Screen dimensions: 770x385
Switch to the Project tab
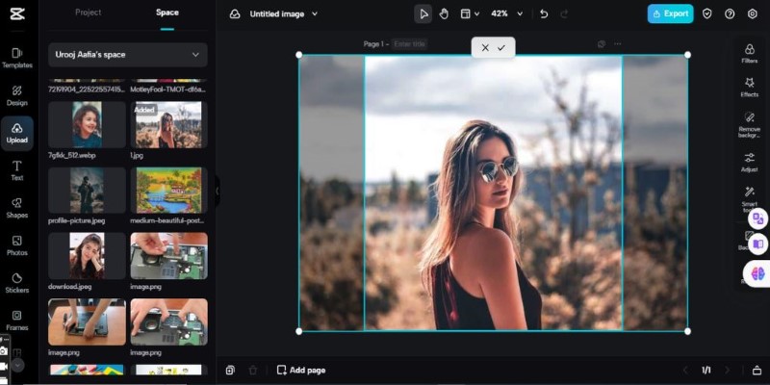pos(88,13)
